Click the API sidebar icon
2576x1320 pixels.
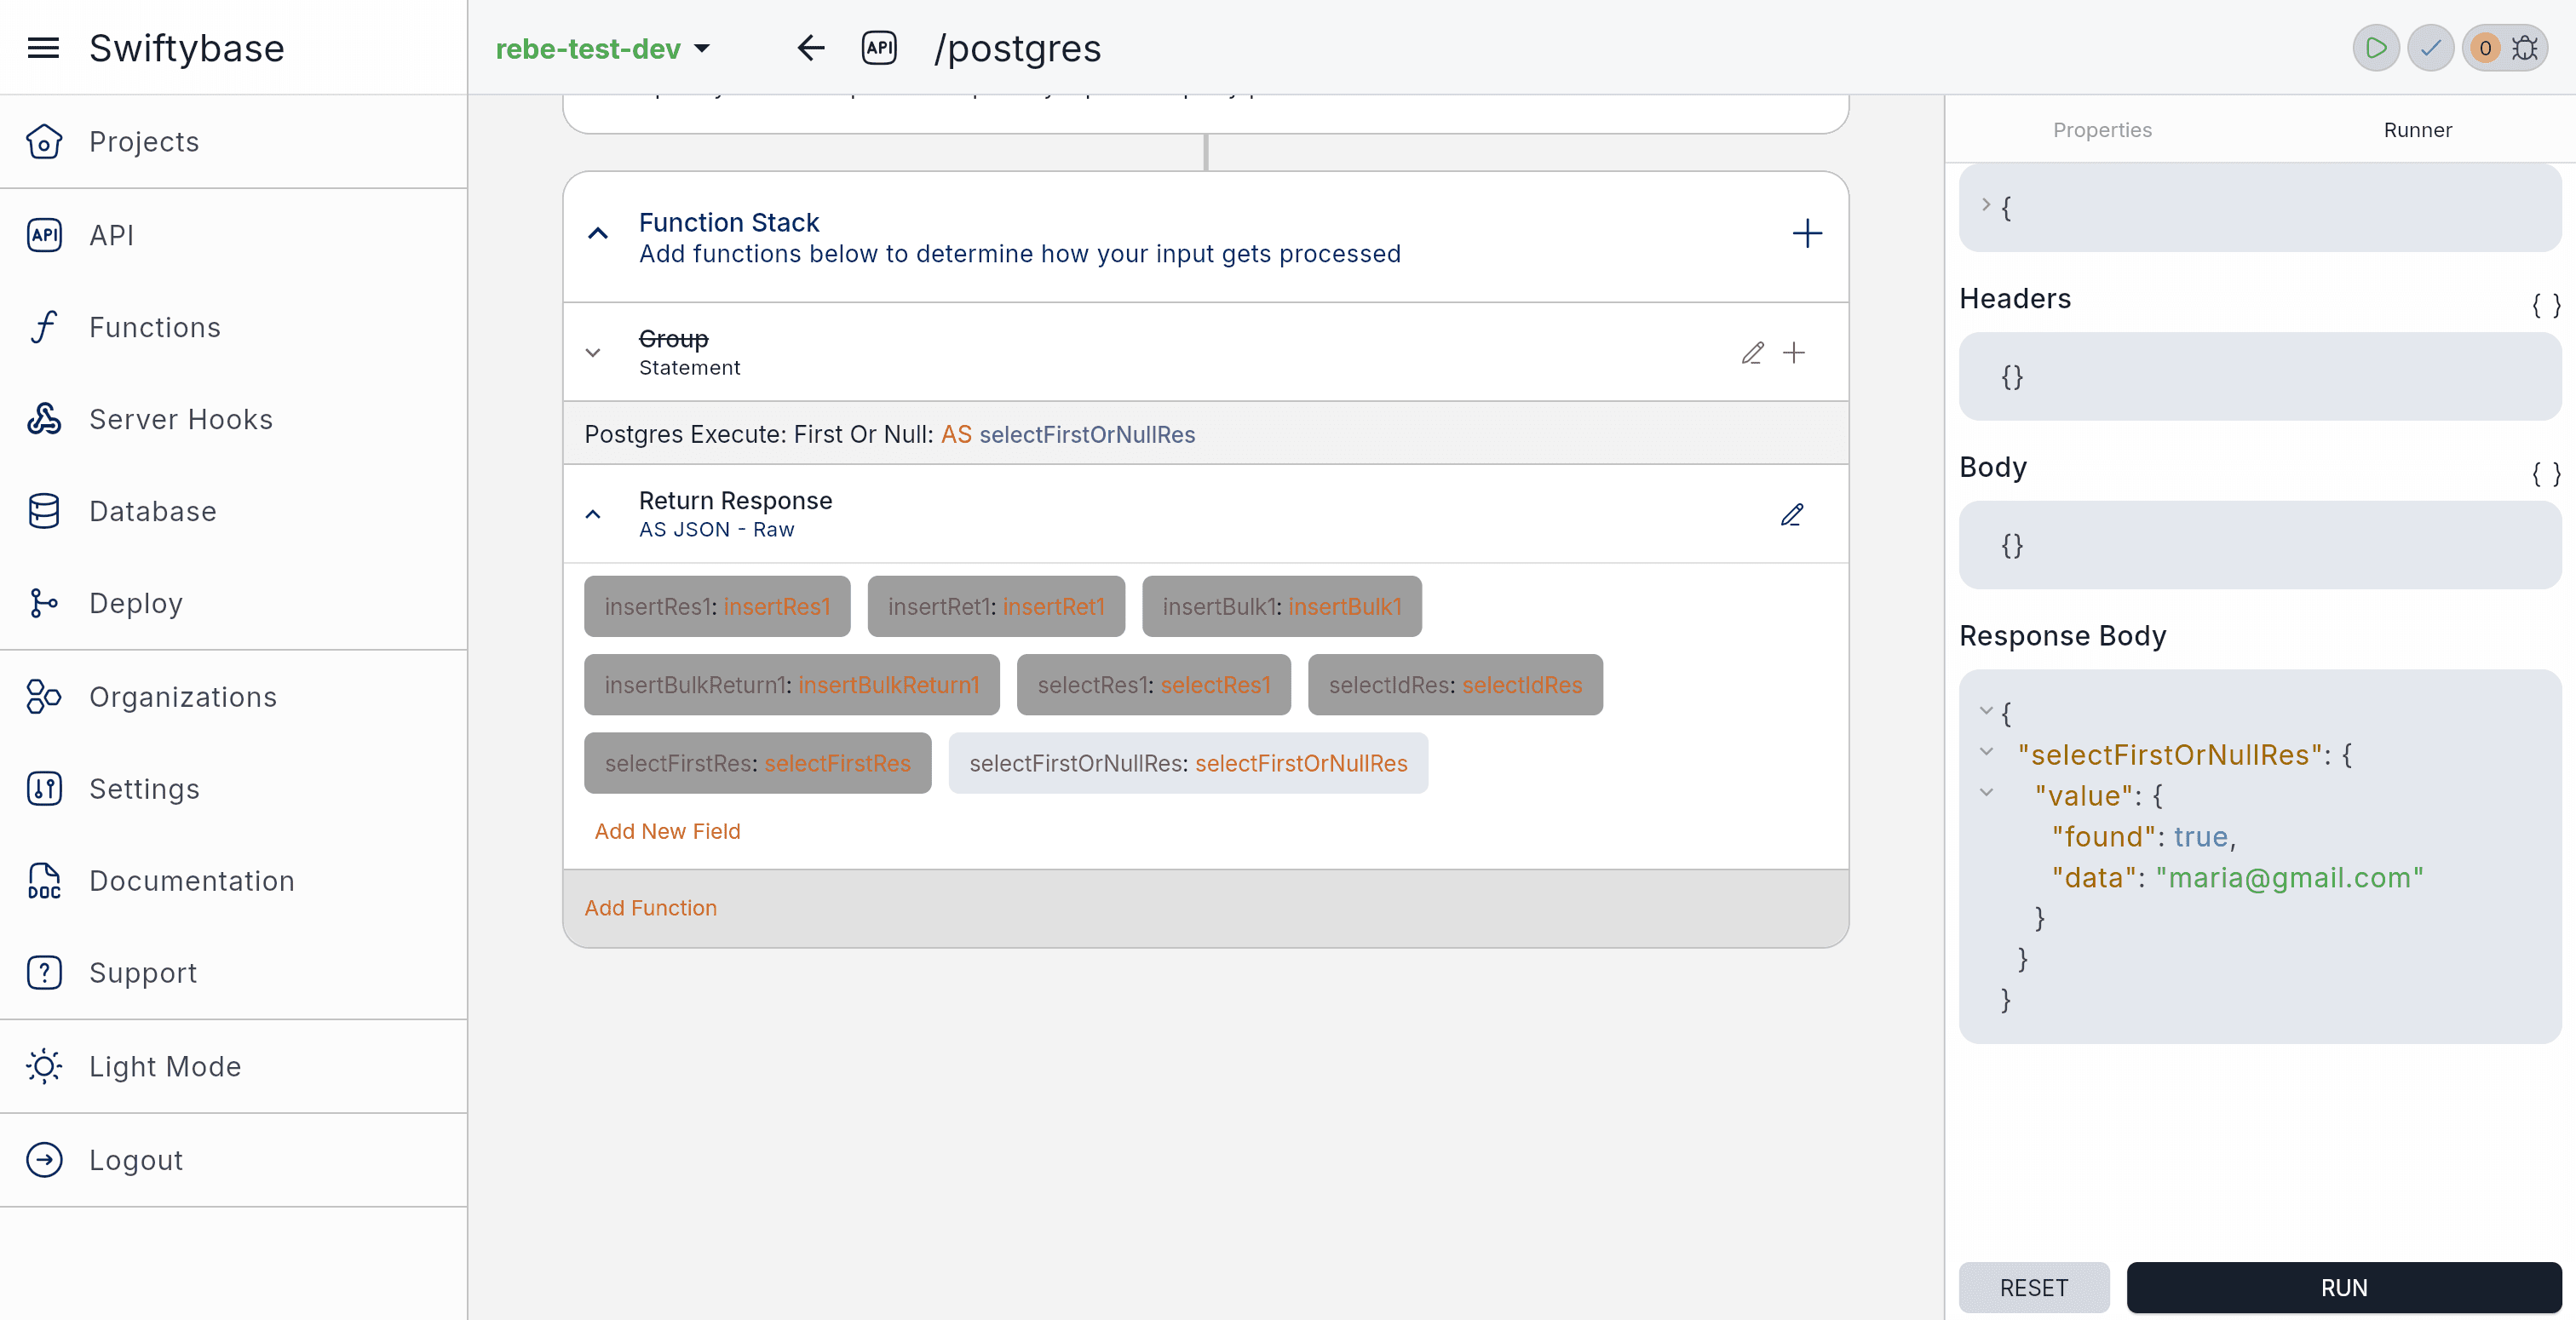(44, 235)
